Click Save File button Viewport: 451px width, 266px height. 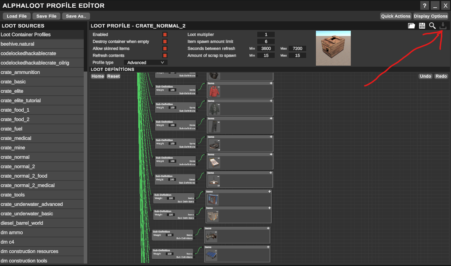click(46, 16)
